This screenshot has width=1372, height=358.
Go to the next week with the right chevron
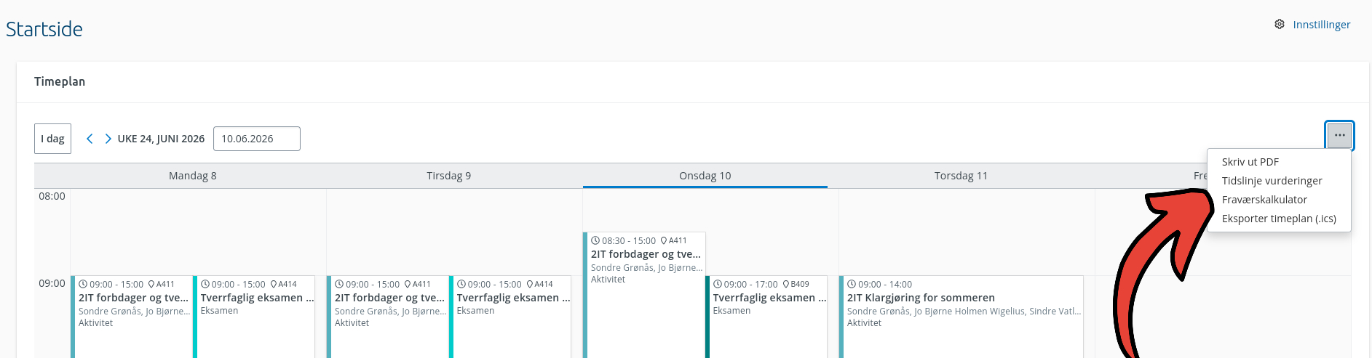click(x=108, y=139)
